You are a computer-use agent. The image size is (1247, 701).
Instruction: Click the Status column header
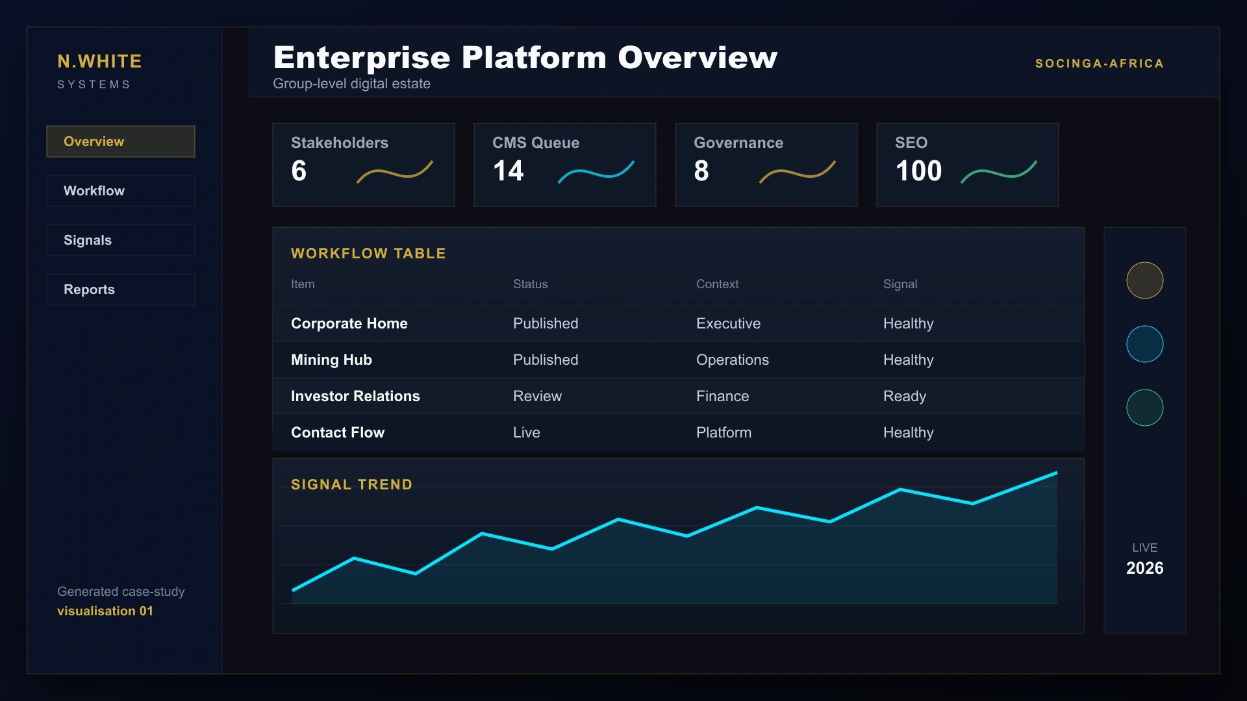531,284
